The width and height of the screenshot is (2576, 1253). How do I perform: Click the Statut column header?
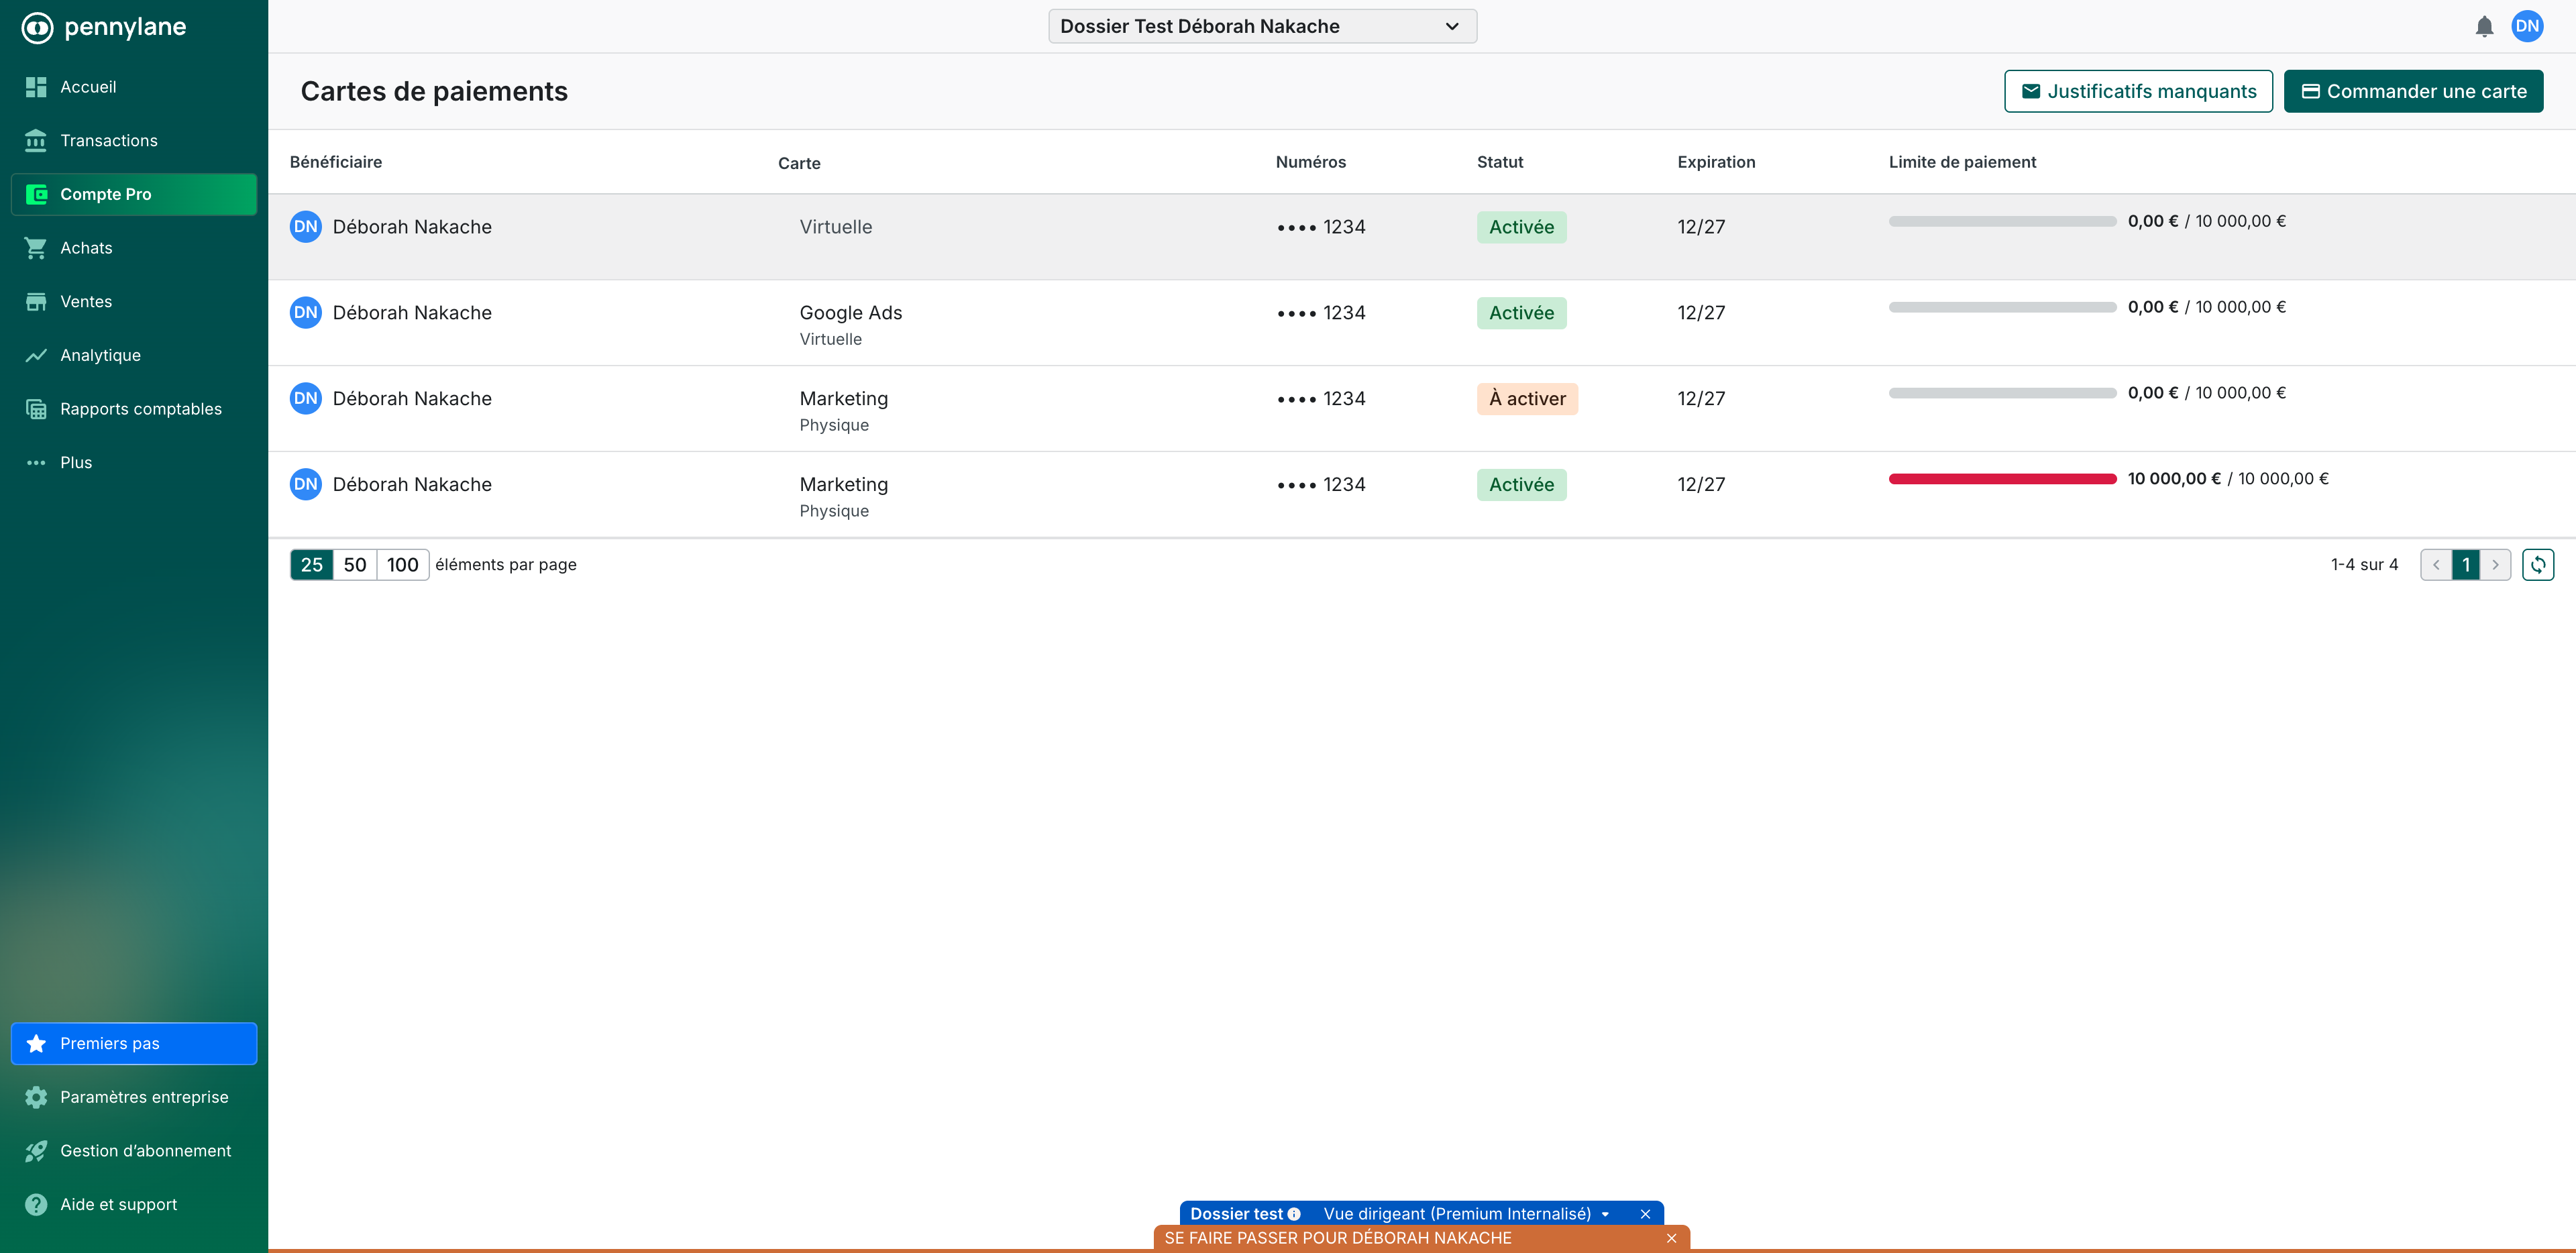1500,162
